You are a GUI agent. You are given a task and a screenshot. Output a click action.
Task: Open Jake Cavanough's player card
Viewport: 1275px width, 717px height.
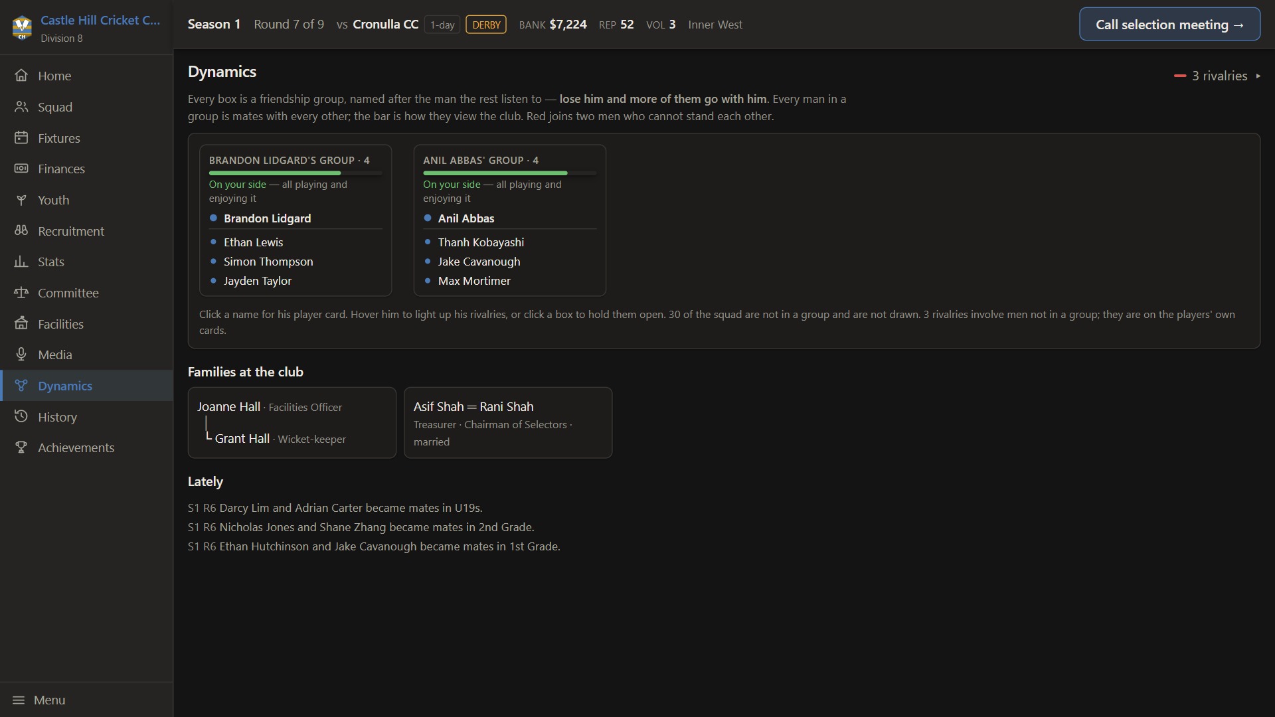[x=479, y=262]
